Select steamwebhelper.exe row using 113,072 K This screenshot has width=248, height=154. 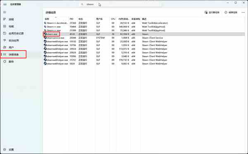[144, 49]
